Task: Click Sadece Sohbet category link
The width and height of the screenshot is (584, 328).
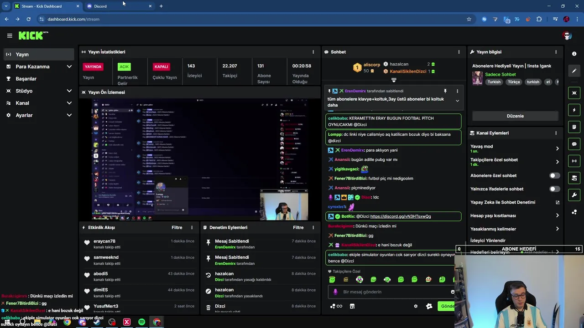Action: (501, 74)
